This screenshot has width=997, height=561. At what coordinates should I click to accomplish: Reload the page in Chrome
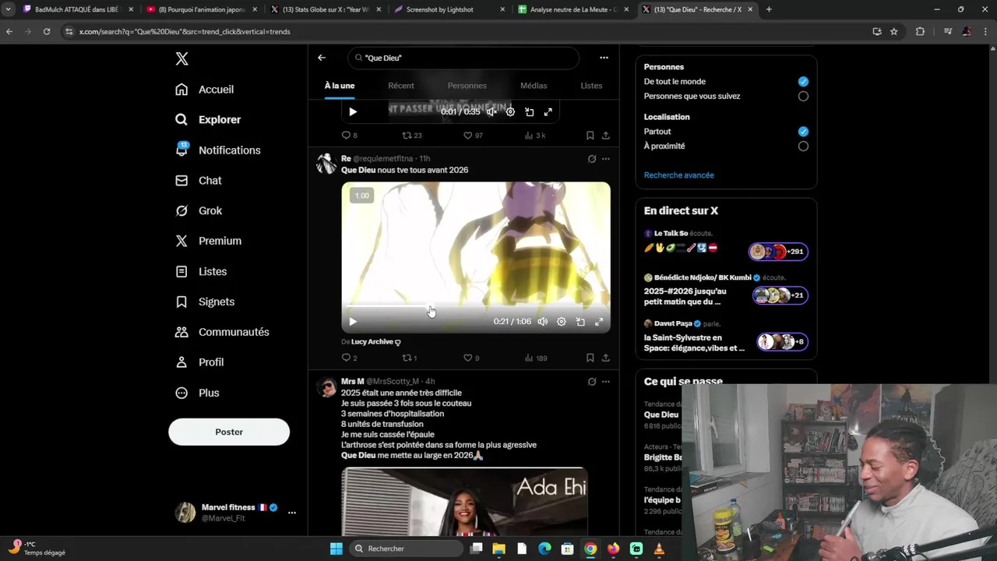coord(47,31)
